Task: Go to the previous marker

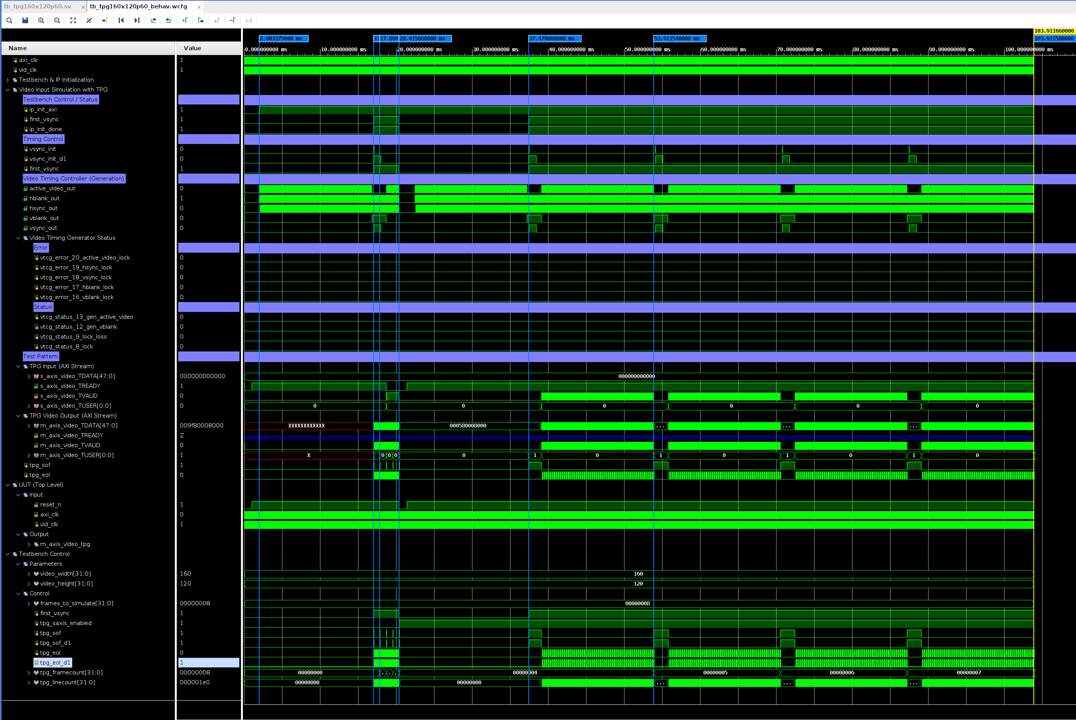Action: (x=201, y=20)
